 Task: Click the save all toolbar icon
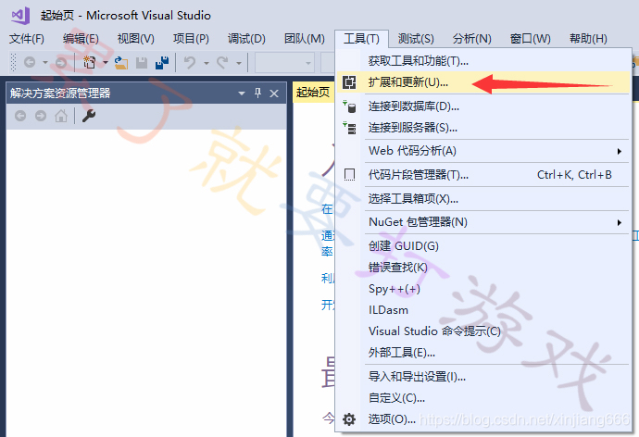(x=162, y=62)
